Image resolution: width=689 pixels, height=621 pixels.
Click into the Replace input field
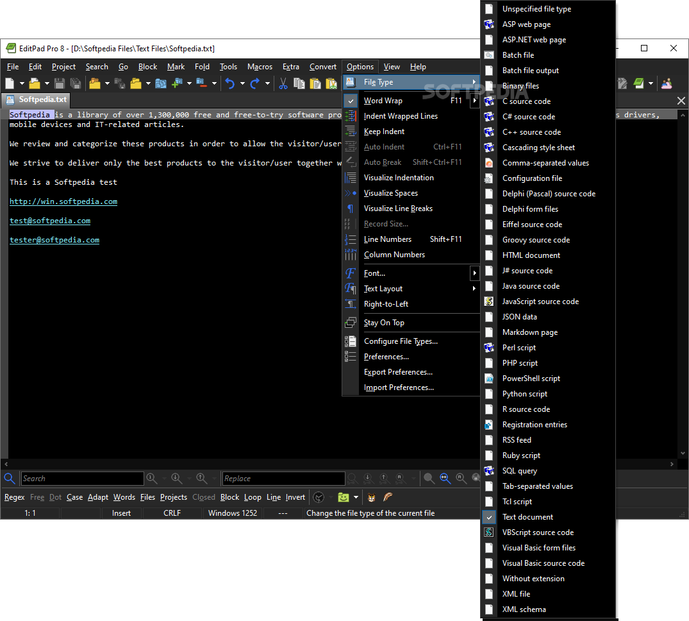pyautogui.click(x=283, y=479)
